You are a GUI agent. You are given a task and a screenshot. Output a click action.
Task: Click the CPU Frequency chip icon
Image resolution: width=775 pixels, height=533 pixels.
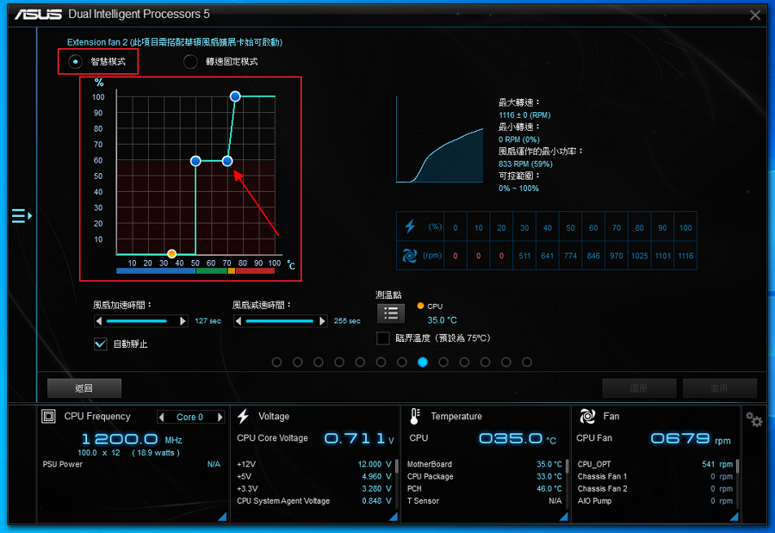[x=48, y=416]
